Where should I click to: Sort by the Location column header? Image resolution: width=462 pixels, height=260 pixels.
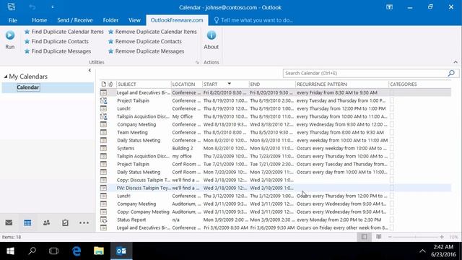tap(186, 84)
